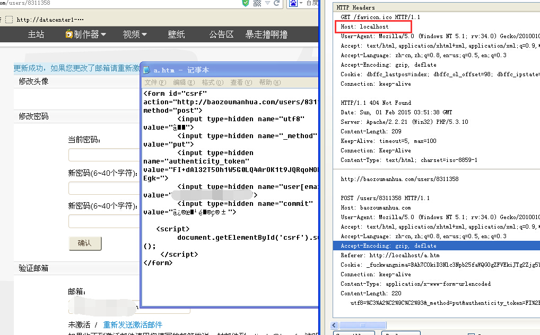The height and width of the screenshot is (335, 540).
Task: Open the 壁纸 navigation item
Action: click(x=176, y=34)
